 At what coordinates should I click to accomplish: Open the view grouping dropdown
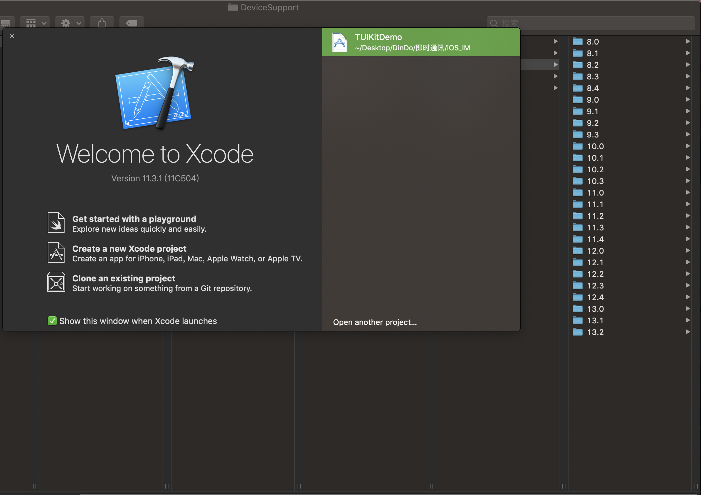[35, 23]
